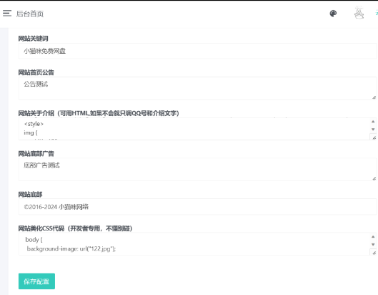Go to 后台首页 breadcrumb link
This screenshot has height=295, width=378.
click(30, 14)
